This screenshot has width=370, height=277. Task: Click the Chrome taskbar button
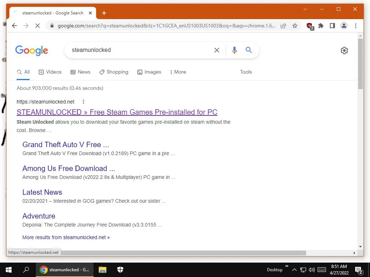click(65, 270)
